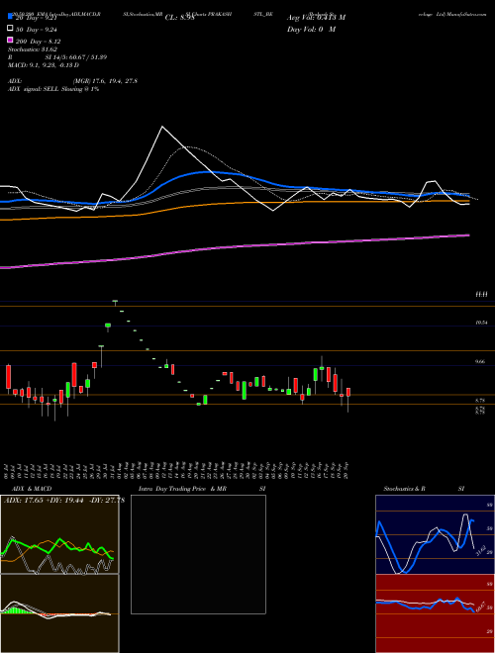495x653 pixels.
Task: Click the 'Day Vol: 0 M' text
Action: pos(311,30)
